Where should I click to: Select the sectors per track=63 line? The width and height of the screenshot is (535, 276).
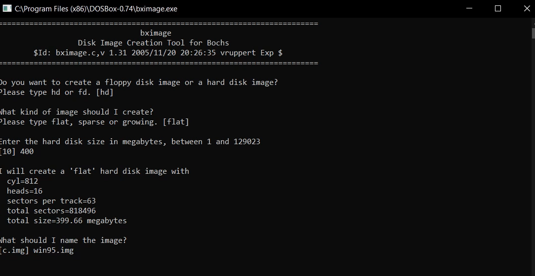click(51, 201)
